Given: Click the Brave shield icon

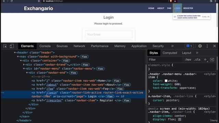Looking at the screenshot, I should 171,1.
